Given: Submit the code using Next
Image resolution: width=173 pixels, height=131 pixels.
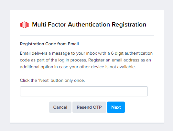Looking at the screenshot, I should coord(116,107).
